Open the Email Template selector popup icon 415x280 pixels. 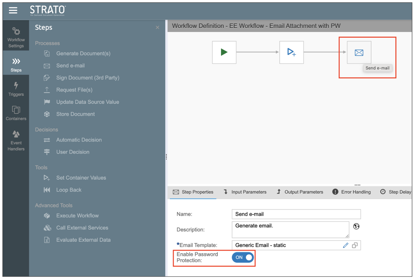355,245
